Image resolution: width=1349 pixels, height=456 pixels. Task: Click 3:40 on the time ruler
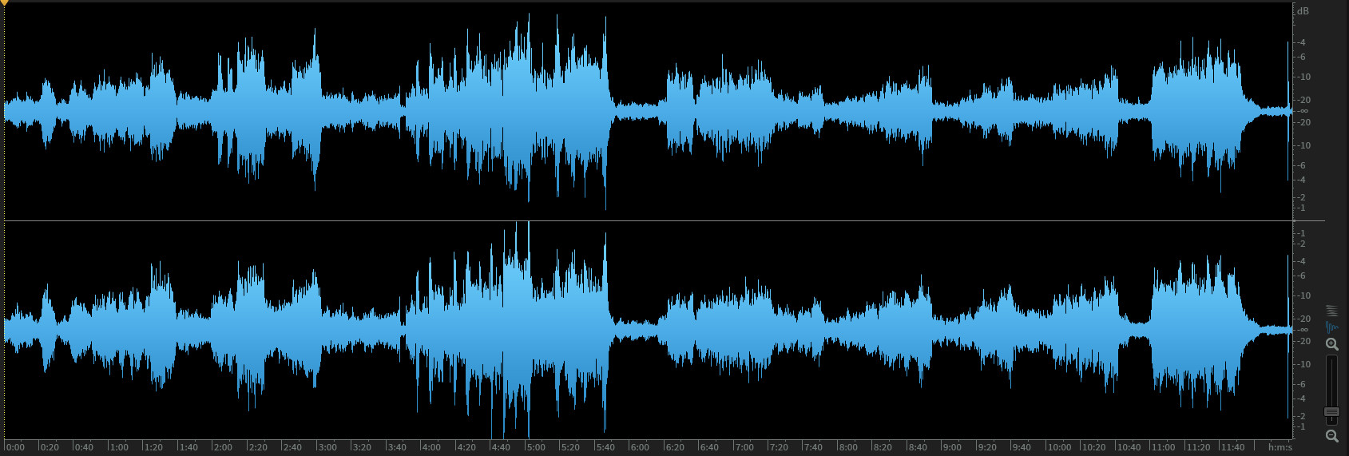click(x=397, y=447)
